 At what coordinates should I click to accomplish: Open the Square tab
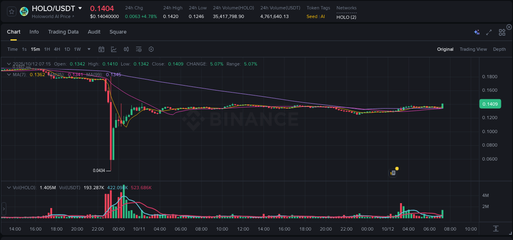coord(118,32)
